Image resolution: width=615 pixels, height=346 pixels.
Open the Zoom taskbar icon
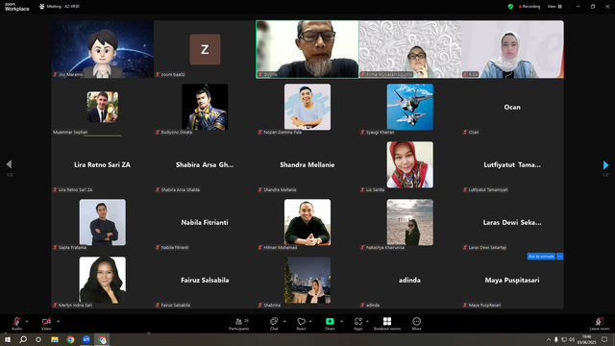tap(86, 339)
